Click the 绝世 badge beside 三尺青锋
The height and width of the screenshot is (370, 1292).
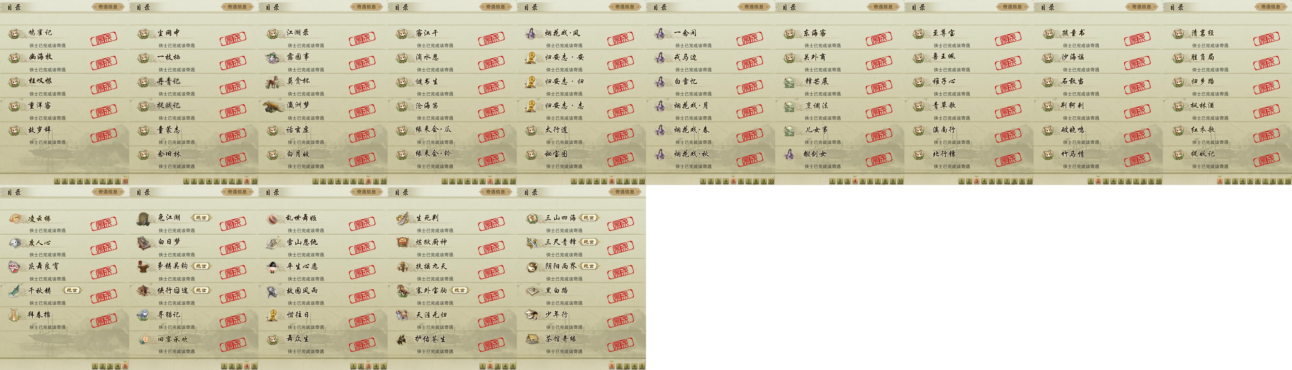pos(589,242)
